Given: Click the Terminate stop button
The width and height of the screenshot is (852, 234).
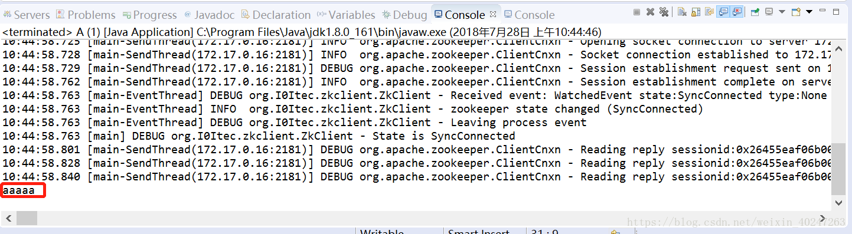Looking at the screenshot, I should click(636, 12).
